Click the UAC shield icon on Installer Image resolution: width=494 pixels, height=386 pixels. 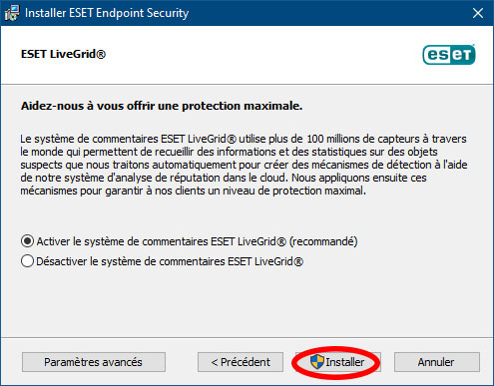click(x=317, y=362)
